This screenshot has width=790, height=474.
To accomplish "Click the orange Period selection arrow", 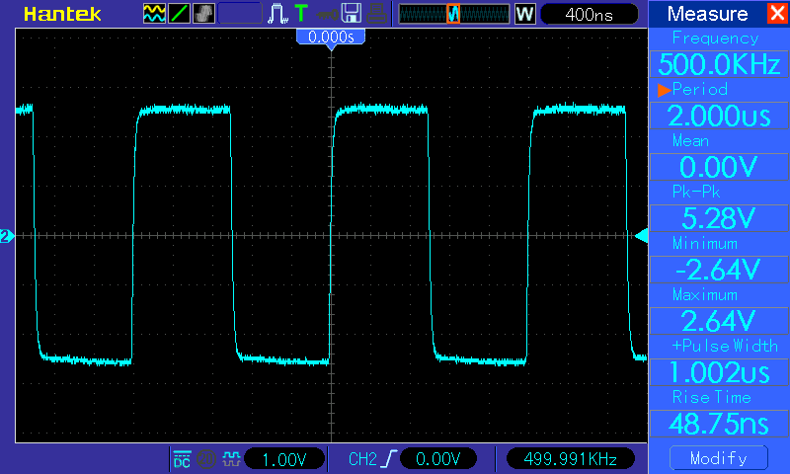I will (x=664, y=90).
